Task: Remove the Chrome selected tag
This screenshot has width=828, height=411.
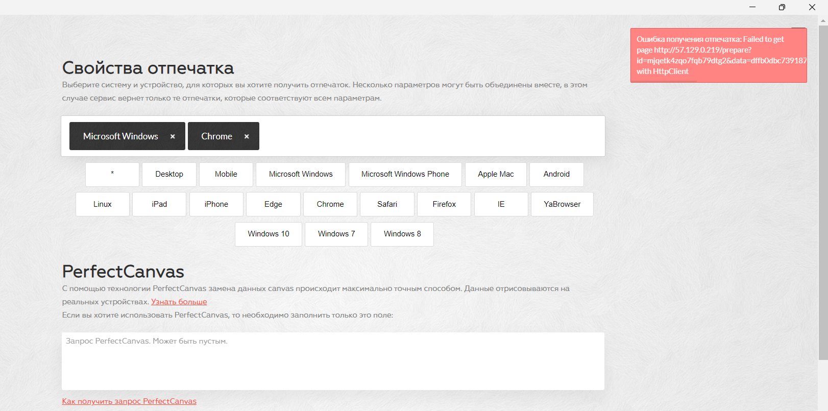Action: tap(247, 136)
